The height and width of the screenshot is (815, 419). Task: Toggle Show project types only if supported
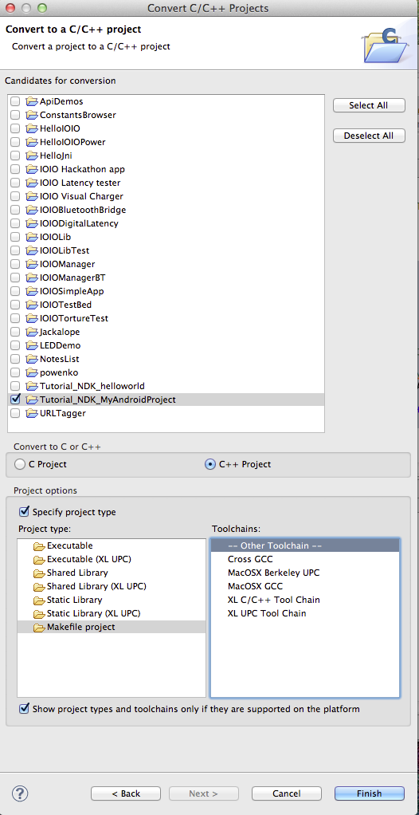coord(24,708)
